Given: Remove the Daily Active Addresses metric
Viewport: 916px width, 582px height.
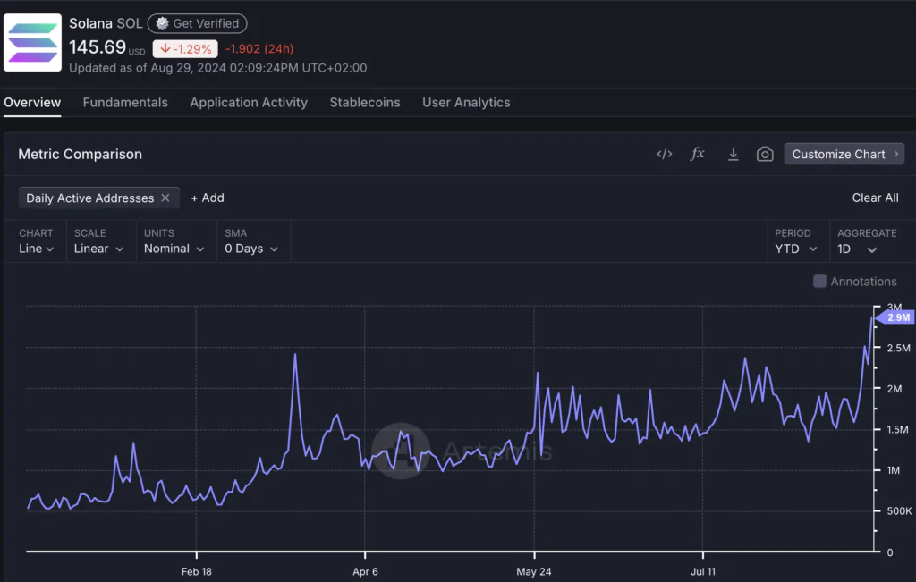Looking at the screenshot, I should [165, 198].
